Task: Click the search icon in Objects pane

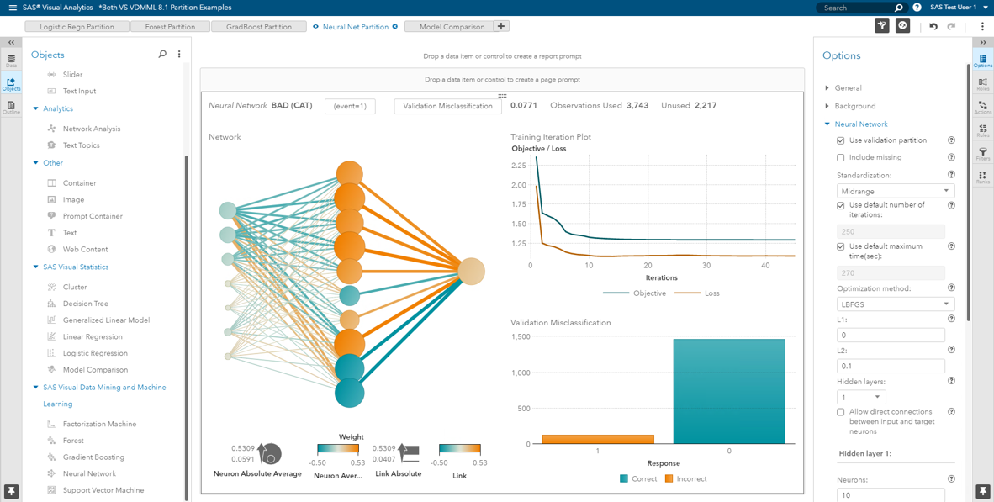Action: coord(162,55)
